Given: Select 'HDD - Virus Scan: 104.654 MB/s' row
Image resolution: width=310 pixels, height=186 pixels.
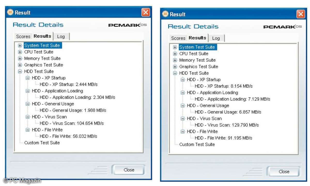Looking at the screenshot, I should pyautogui.click(x=72, y=123).
